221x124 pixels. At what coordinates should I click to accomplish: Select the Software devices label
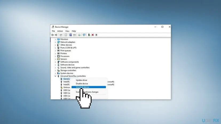click(x=67, y=65)
